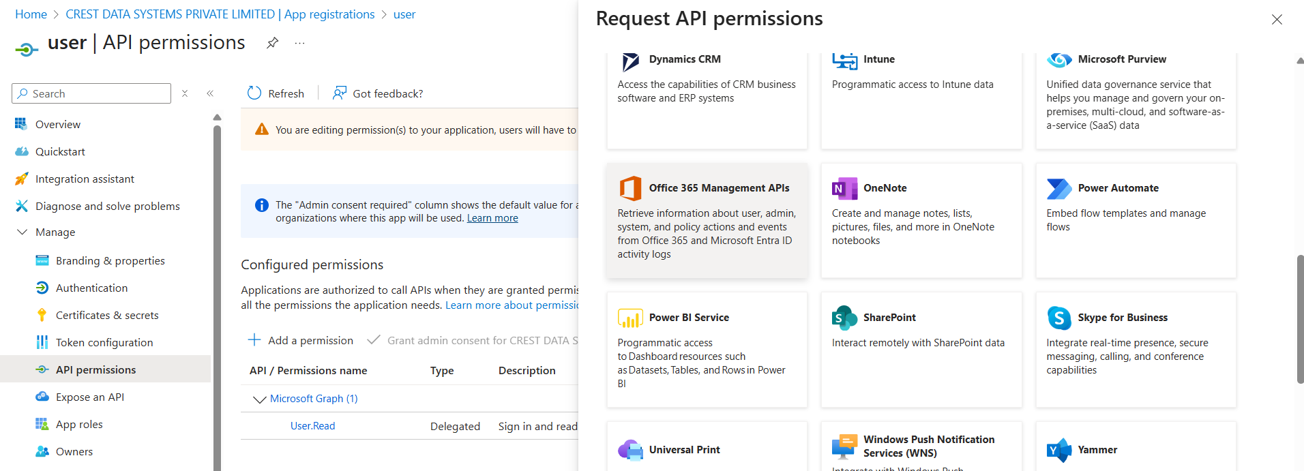Open the Universal Print API icon
The width and height of the screenshot is (1304, 471).
tap(630, 450)
